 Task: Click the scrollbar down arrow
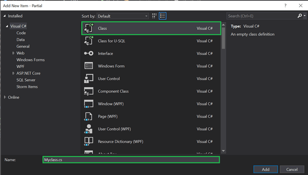click(223, 151)
